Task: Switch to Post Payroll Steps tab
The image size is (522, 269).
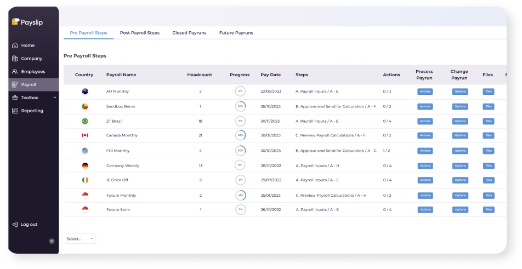Action: [139, 33]
